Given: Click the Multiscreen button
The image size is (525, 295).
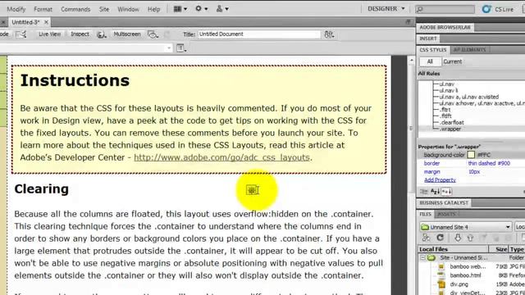Looking at the screenshot, I should click(x=127, y=34).
